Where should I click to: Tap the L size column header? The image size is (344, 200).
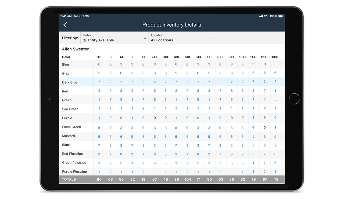[132, 57]
